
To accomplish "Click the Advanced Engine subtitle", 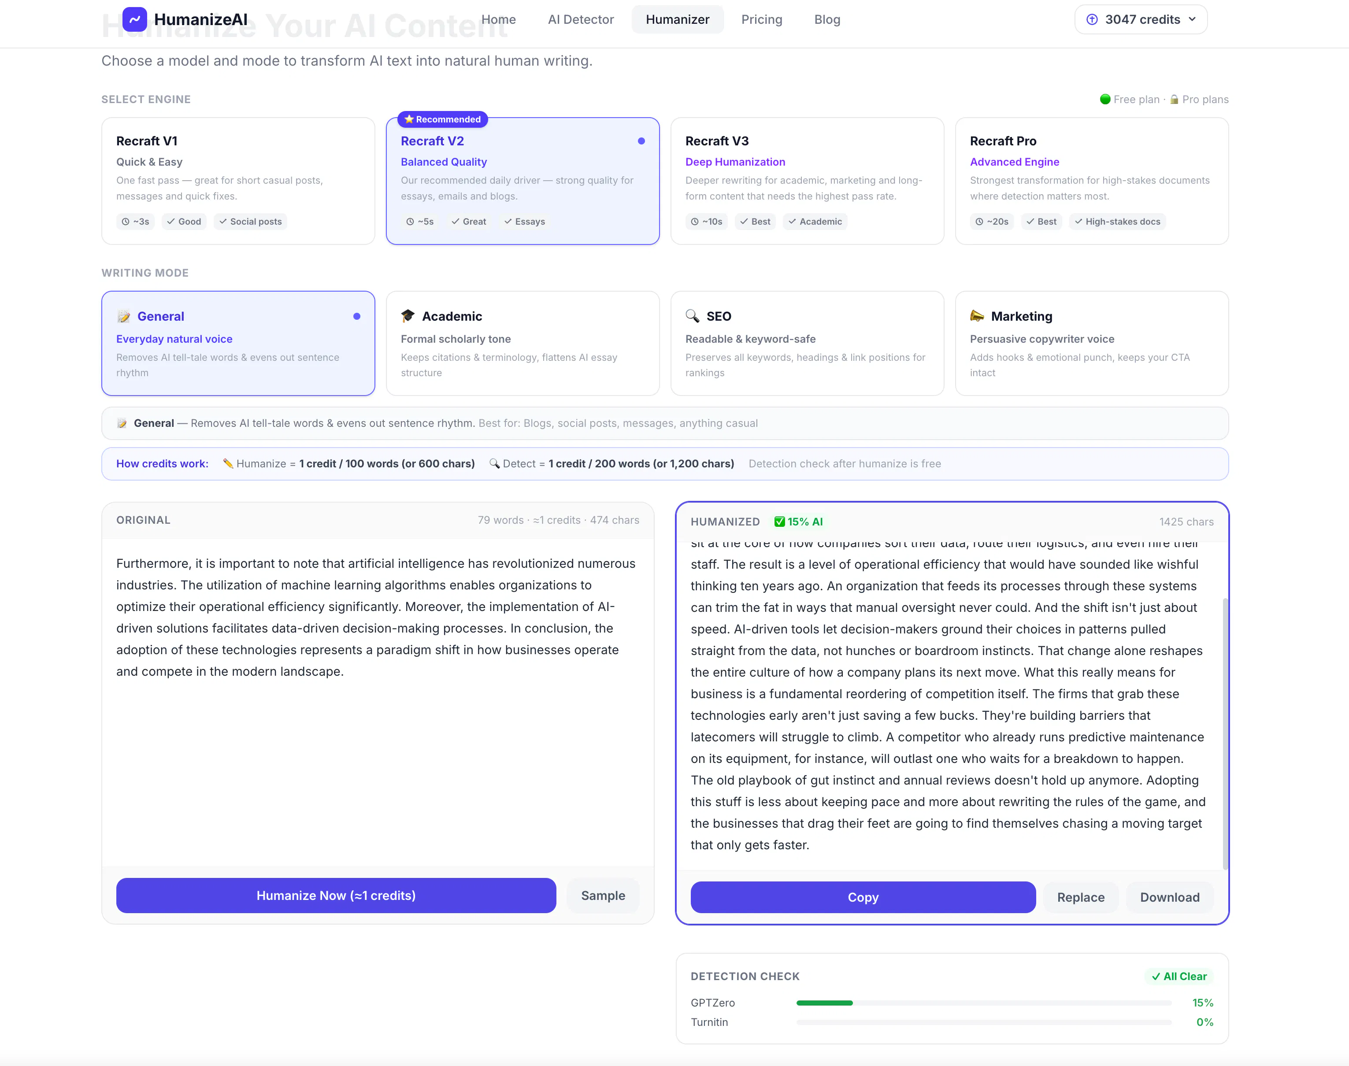I will click(x=1015, y=162).
